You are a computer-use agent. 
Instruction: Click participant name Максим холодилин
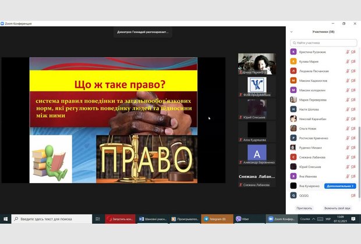(312, 90)
